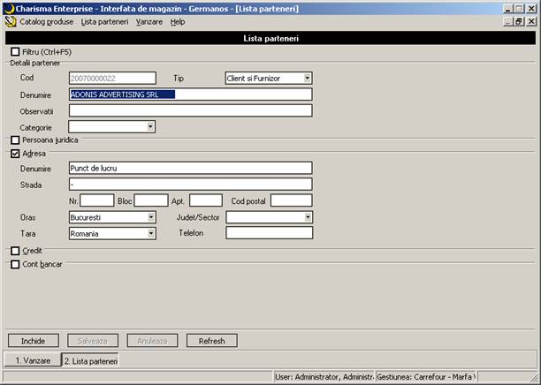
Task: Open the Catalog produse menu
Action: (x=47, y=22)
